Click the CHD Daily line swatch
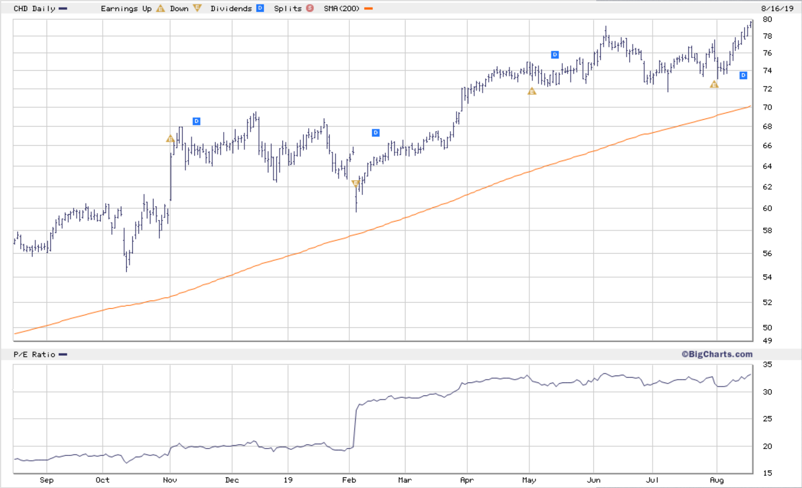The height and width of the screenshot is (488, 802). coord(63,9)
